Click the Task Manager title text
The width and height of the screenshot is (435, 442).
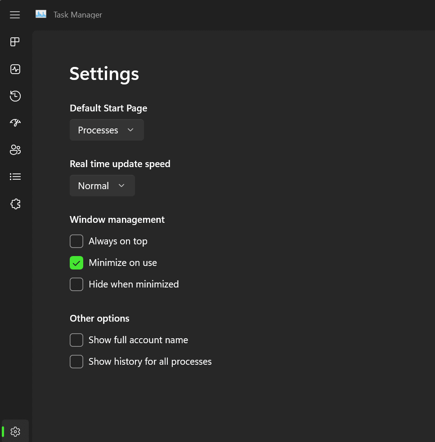tap(78, 15)
